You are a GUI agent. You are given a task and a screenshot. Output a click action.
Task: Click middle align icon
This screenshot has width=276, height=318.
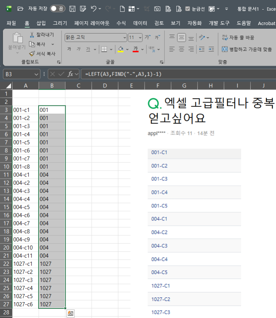pyautogui.click(x=181, y=38)
